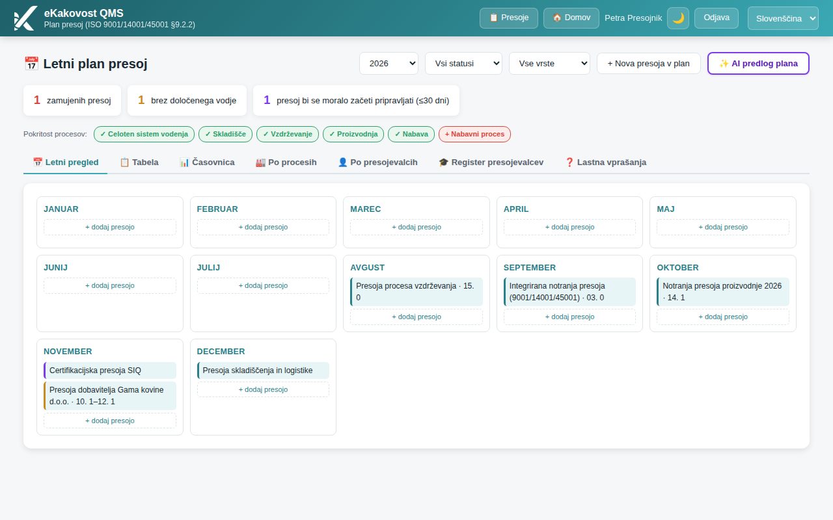Image resolution: width=833 pixels, height=520 pixels.
Task: Select the Celoten sistem vodenja chip
Action: click(144, 134)
